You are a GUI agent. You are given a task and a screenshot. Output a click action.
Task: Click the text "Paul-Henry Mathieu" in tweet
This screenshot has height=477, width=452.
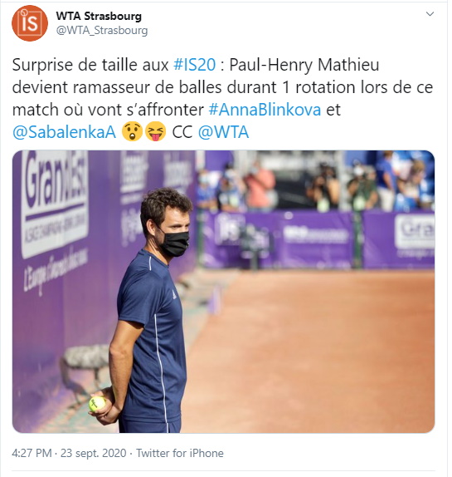[x=304, y=65]
